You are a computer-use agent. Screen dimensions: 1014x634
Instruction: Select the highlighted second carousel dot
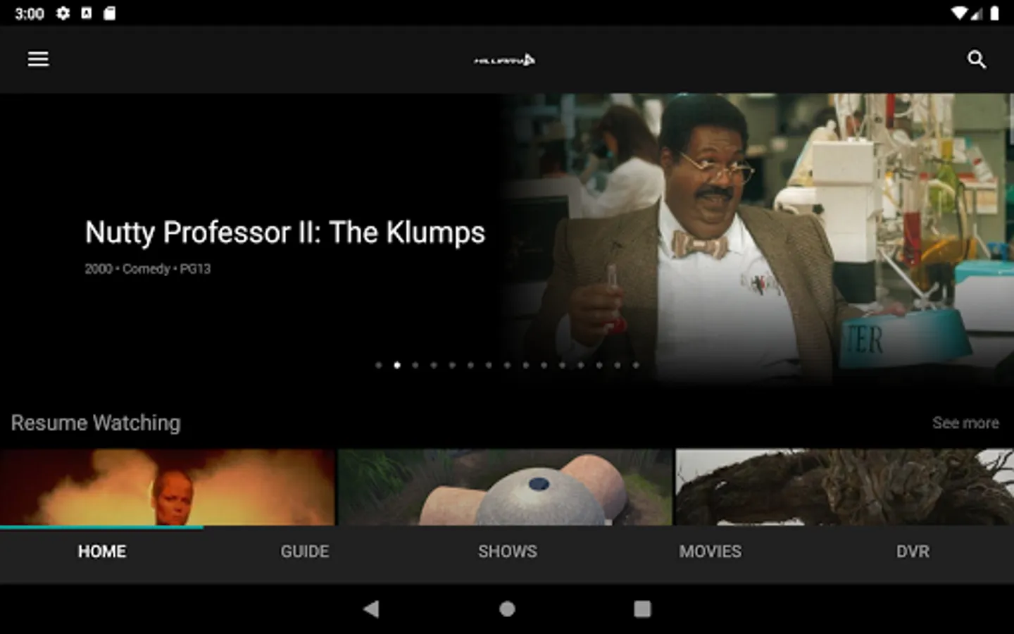tap(397, 365)
